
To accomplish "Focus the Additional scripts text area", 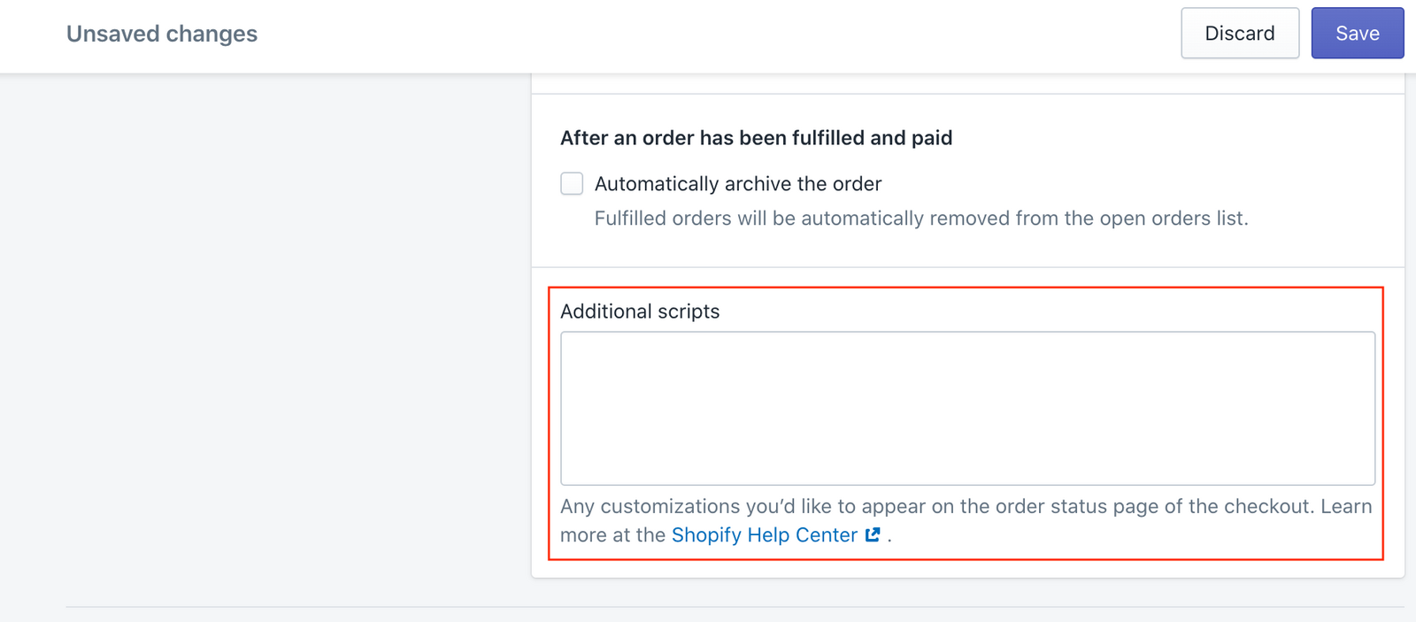I will pyautogui.click(x=967, y=408).
